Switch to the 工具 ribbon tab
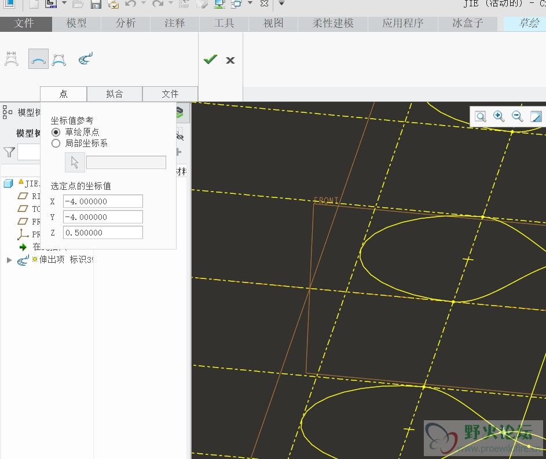 click(x=224, y=23)
